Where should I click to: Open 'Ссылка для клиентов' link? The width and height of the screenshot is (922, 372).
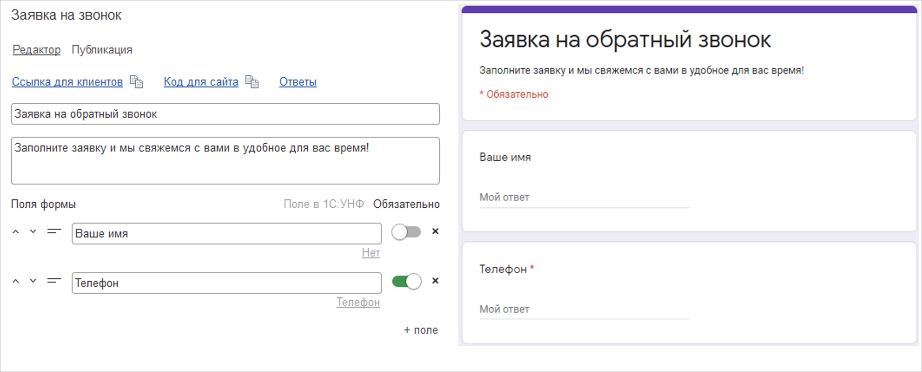(x=67, y=82)
